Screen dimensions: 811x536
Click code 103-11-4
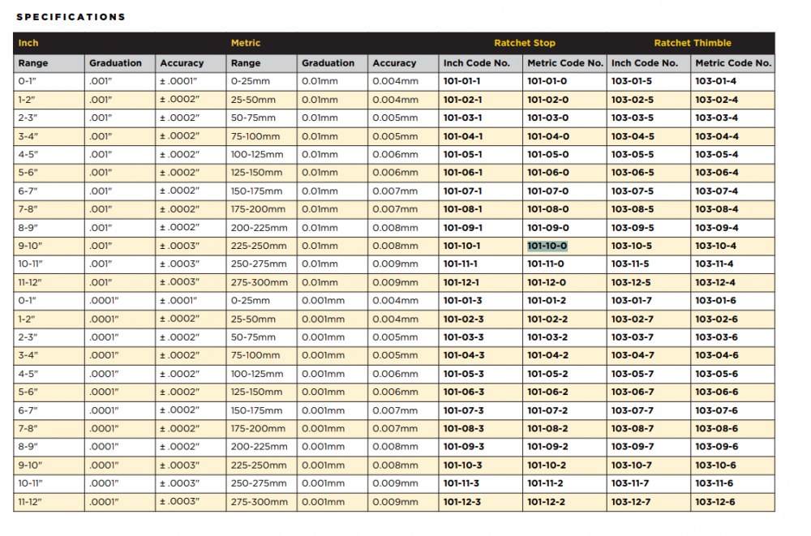(714, 264)
